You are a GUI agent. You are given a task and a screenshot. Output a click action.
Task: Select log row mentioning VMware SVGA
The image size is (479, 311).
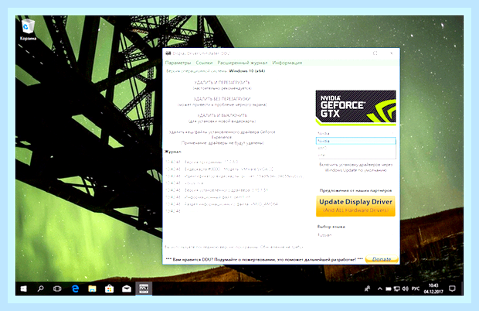pyautogui.click(x=219, y=169)
